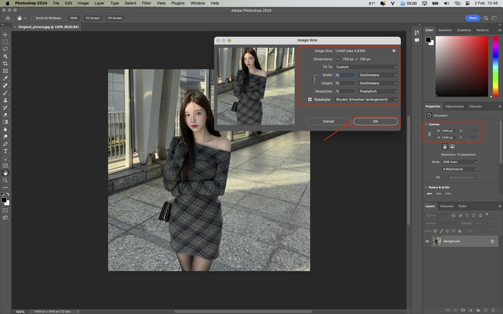The width and height of the screenshot is (503, 314).
Task: Select the Pen tool
Action: 6,144
